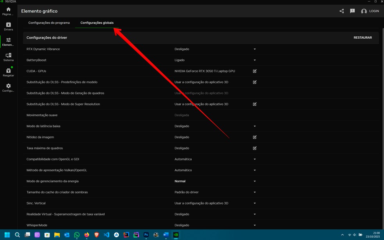Click the RESTAURAR button
The image size is (384, 240).
pos(363,38)
